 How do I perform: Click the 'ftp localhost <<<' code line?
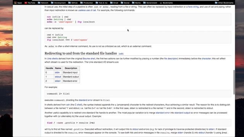tap(67, 40)
